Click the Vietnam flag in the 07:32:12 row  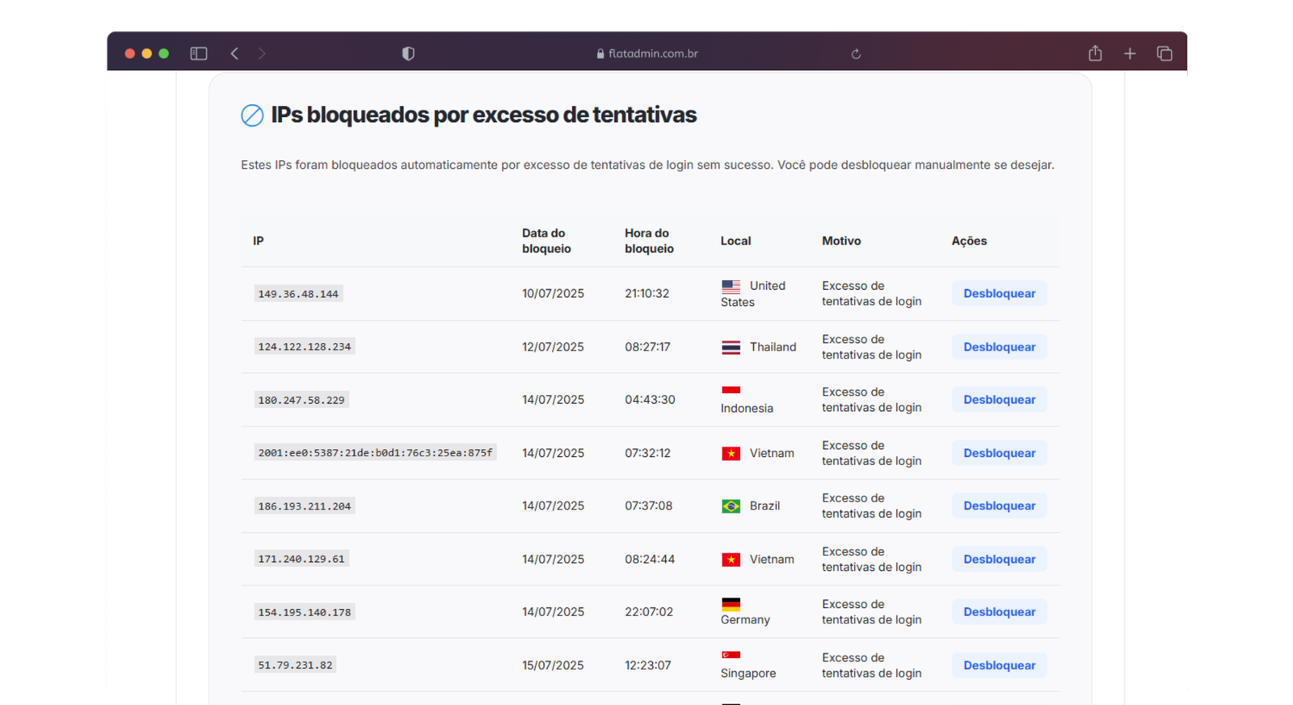[x=731, y=453]
